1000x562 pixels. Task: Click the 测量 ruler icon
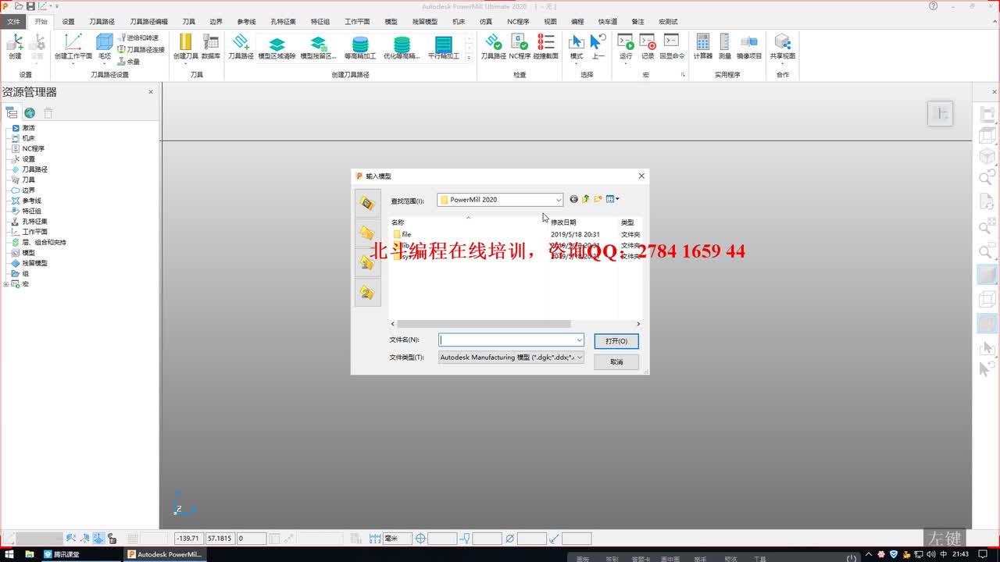(725, 46)
